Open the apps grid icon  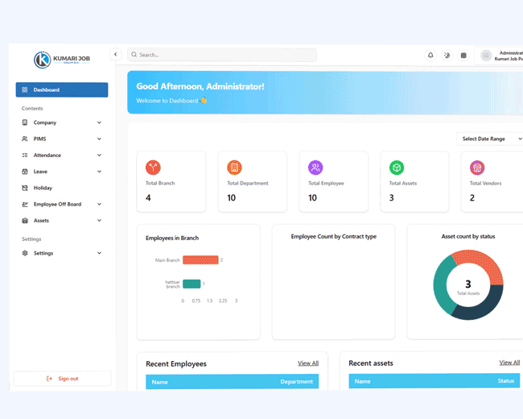coord(463,56)
